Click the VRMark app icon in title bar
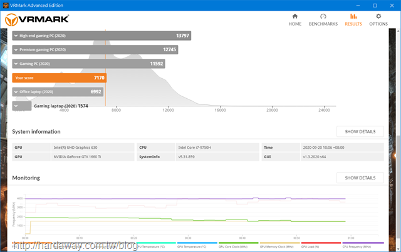 (x=6, y=6)
